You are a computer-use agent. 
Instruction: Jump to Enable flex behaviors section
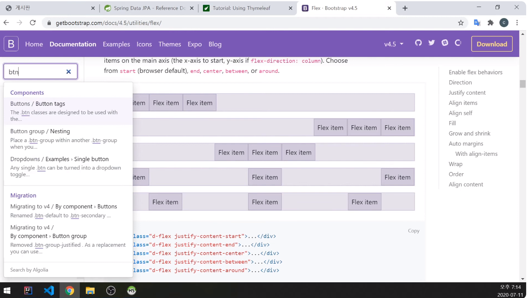[x=476, y=72]
